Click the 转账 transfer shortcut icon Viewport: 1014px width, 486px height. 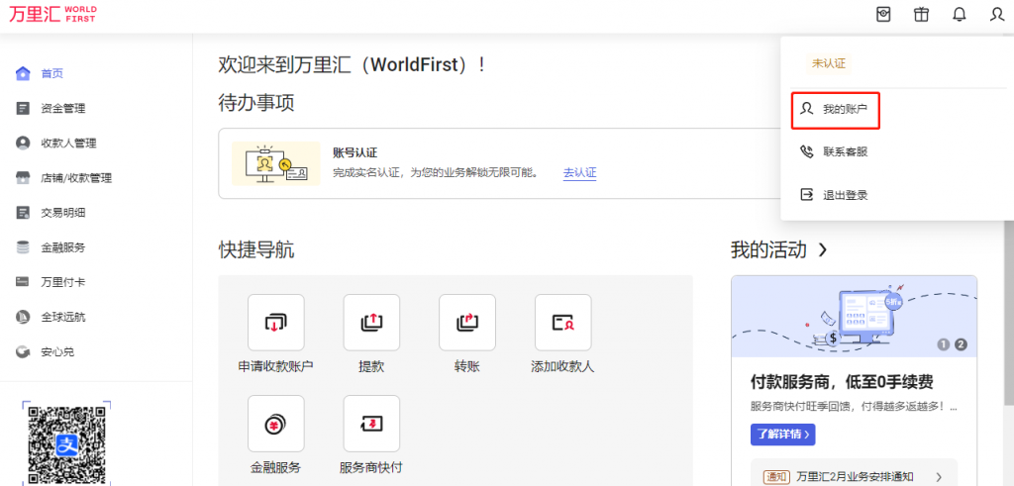pyautogui.click(x=467, y=323)
